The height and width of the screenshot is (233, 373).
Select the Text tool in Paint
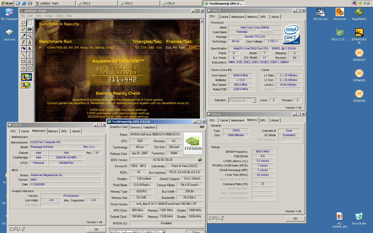[x=30, y=48]
